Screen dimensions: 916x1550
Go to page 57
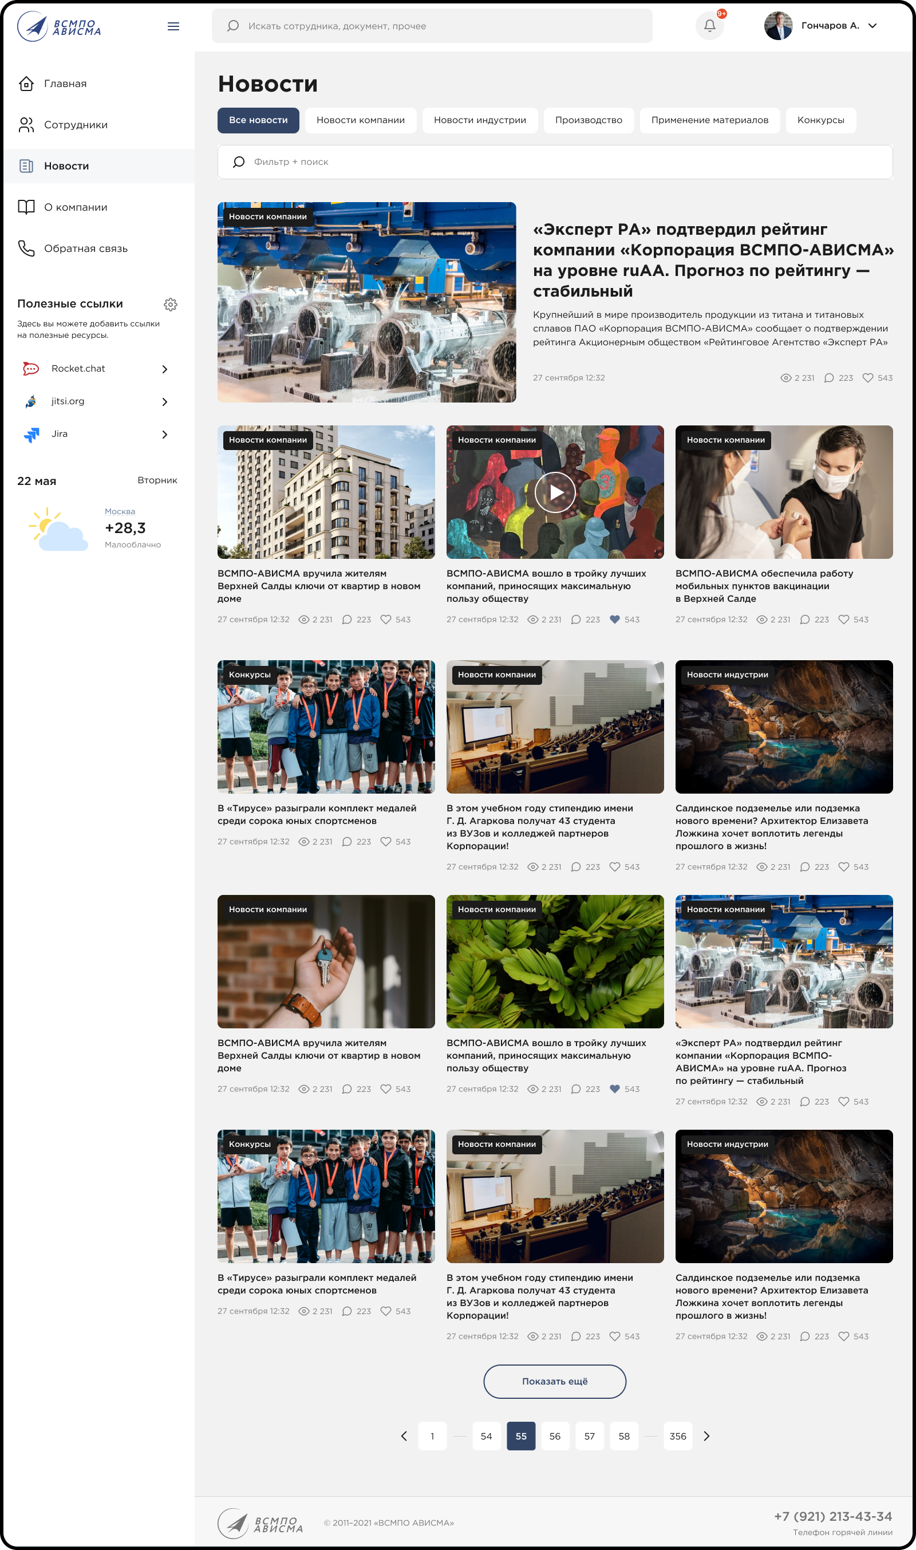pyautogui.click(x=590, y=1436)
